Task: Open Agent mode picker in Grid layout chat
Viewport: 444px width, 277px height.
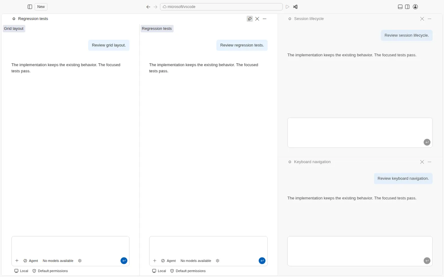Action: tap(30, 261)
